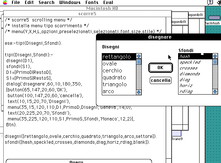
Task: Click the 'disegni(D1),' code line
Action: click(20, 61)
